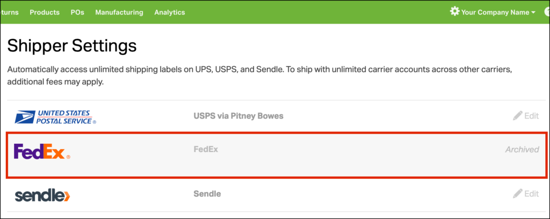Click the pencil icon in the Sendle row

point(517,193)
